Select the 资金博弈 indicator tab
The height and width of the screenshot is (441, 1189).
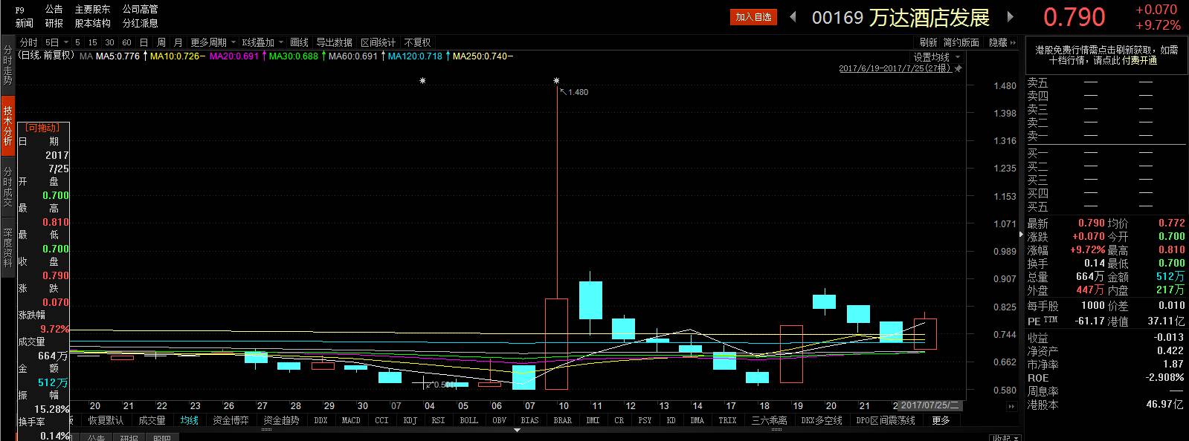coord(231,420)
